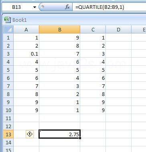Select row 9 header
This screenshot has width=146, height=152.
pyautogui.click(x=8, y=102)
